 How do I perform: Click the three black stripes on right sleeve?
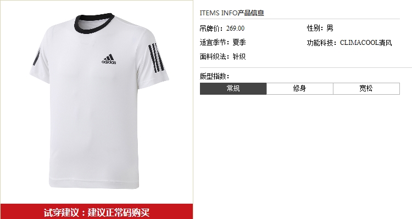(x=157, y=57)
